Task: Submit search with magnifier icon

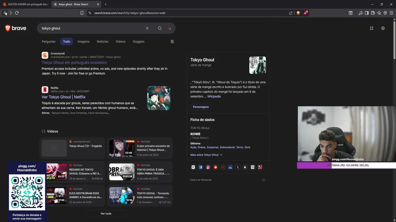Action: pyautogui.click(x=160, y=28)
